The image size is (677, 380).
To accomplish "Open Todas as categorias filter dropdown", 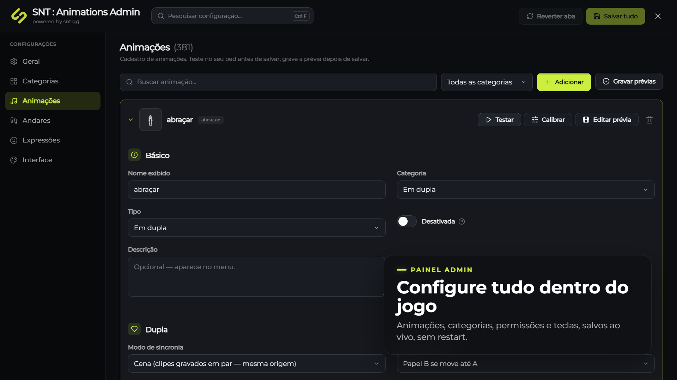I will tap(487, 82).
